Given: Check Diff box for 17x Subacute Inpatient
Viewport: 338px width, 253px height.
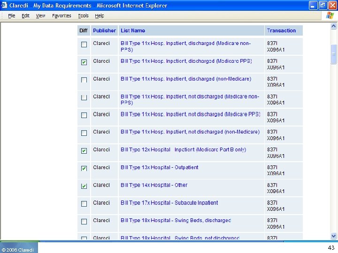Looking at the screenshot, I should tap(84, 204).
